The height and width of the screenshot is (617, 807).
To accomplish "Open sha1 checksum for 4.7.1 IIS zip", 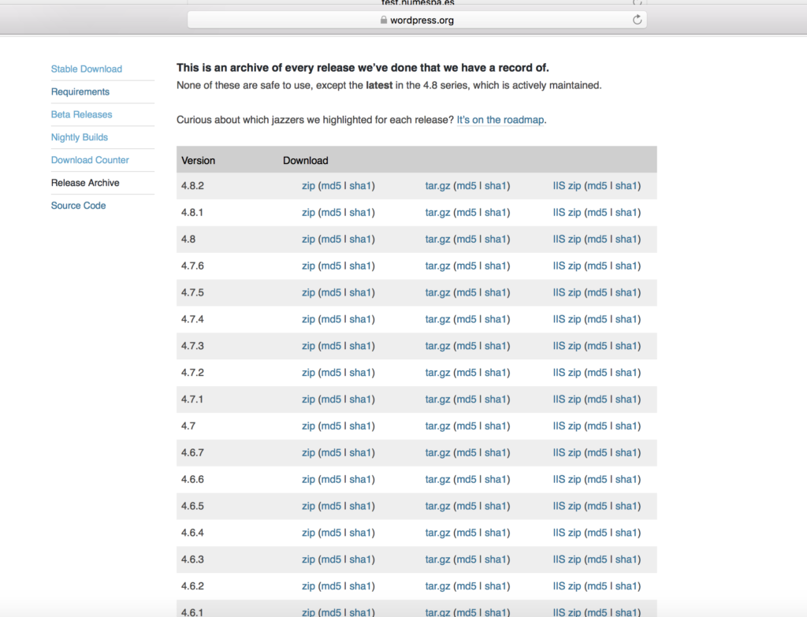I will coord(627,400).
